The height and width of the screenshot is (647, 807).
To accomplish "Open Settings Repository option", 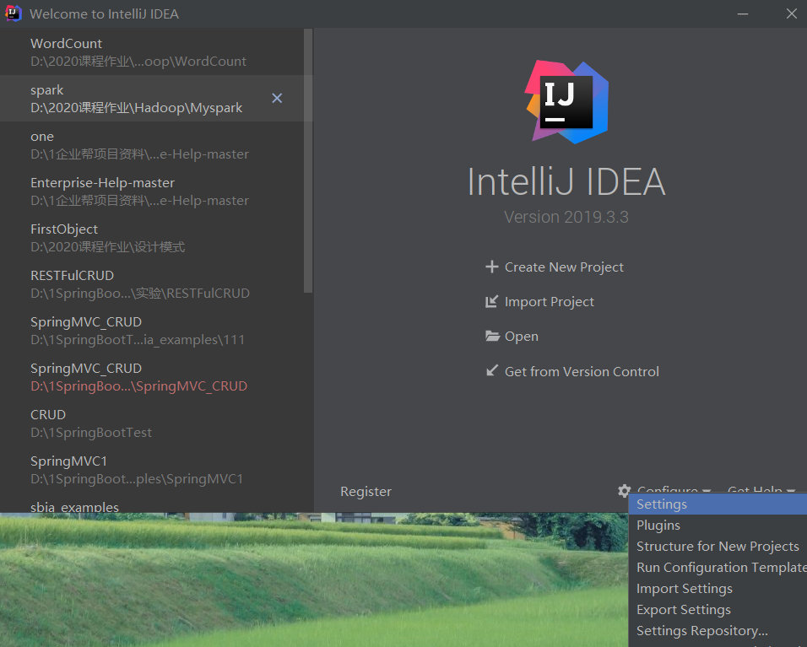I will (702, 630).
